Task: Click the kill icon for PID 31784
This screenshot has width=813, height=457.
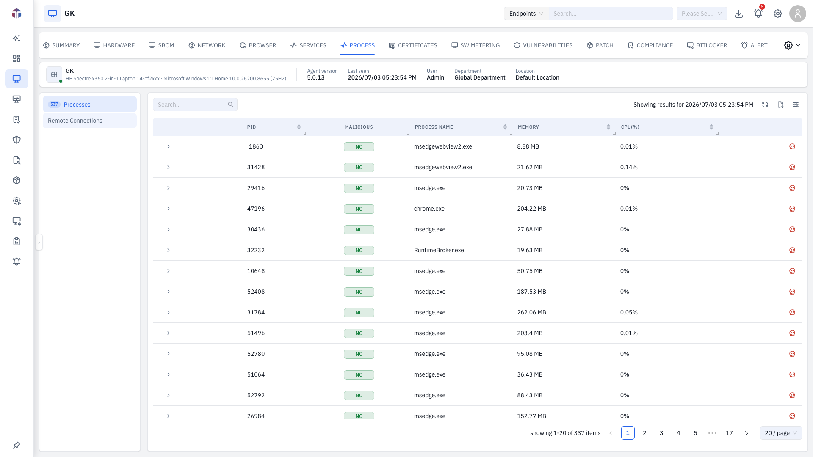Action: [x=792, y=312]
